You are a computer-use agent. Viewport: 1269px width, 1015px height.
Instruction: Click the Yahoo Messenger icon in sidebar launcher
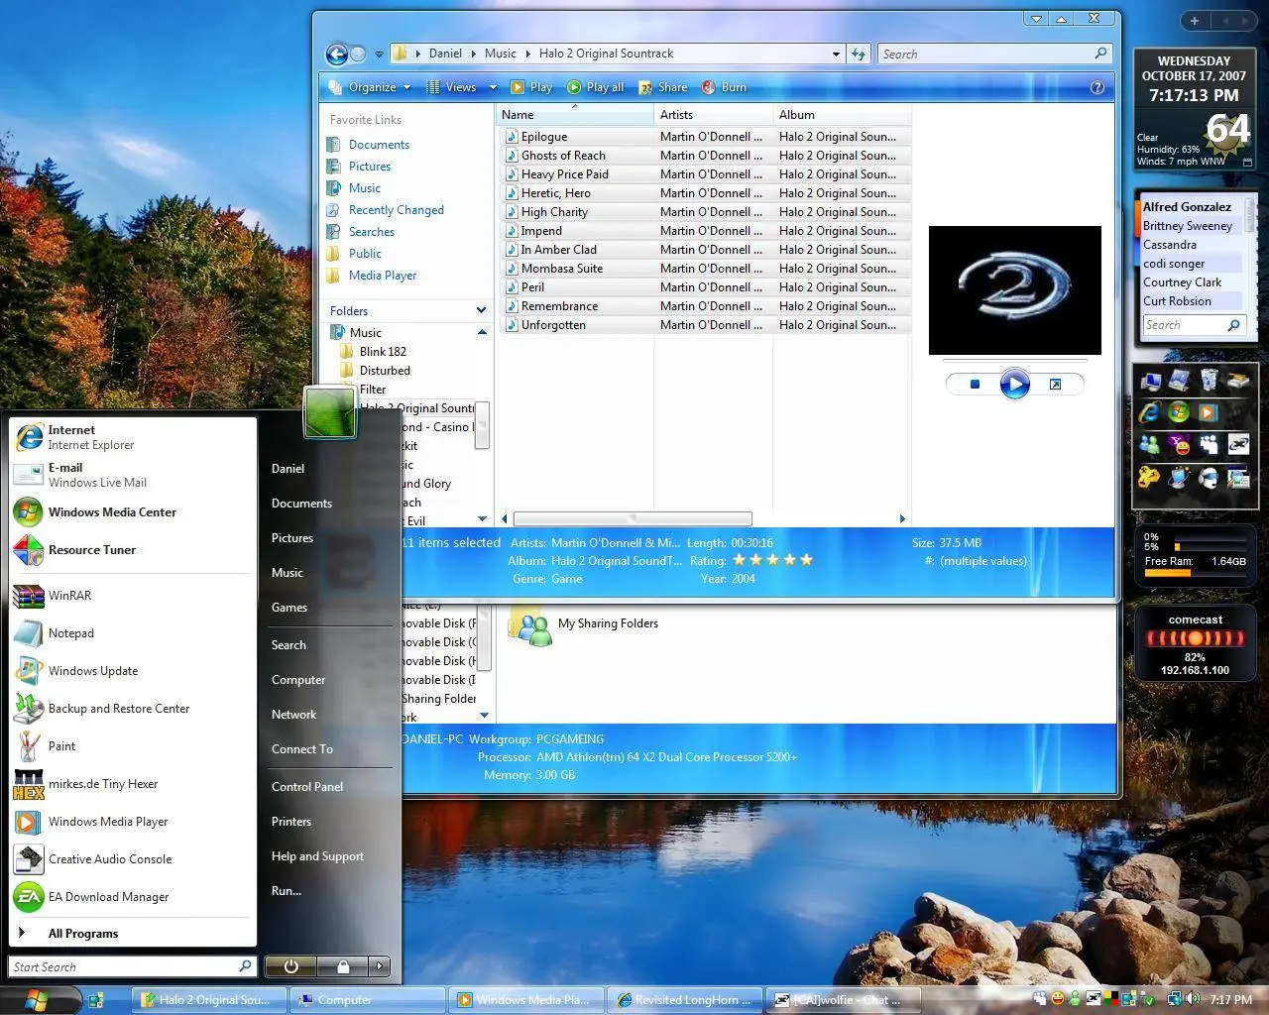coord(1180,445)
